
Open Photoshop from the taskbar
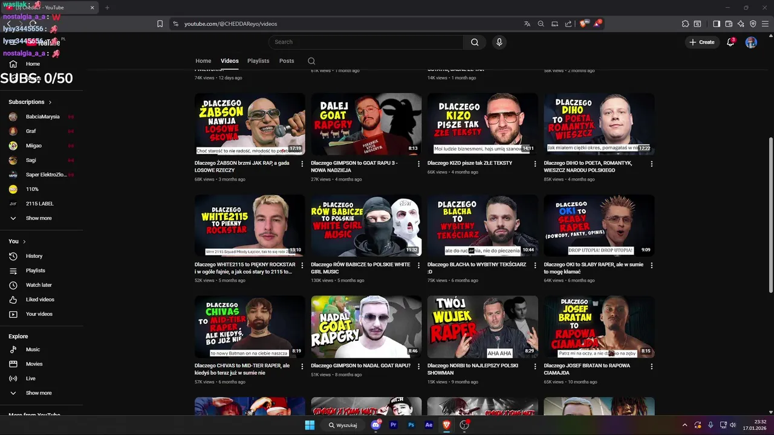[411, 425]
